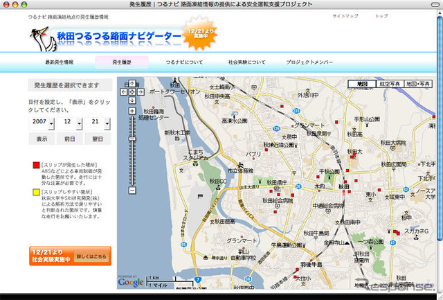Click the center recenter map button
443x300 pixels.
pyautogui.click(x=132, y=92)
